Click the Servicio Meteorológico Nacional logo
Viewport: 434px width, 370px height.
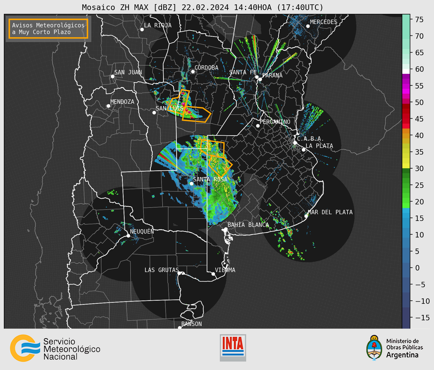55,348
